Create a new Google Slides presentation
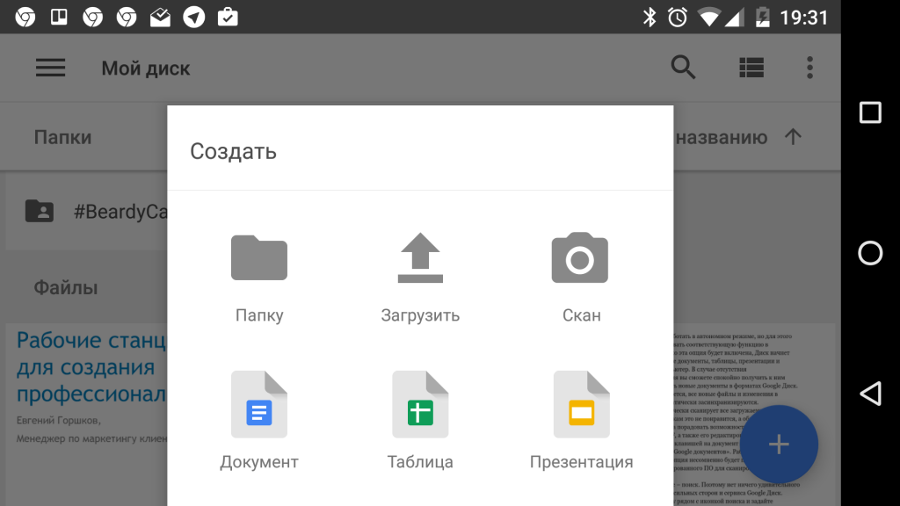 (581, 405)
